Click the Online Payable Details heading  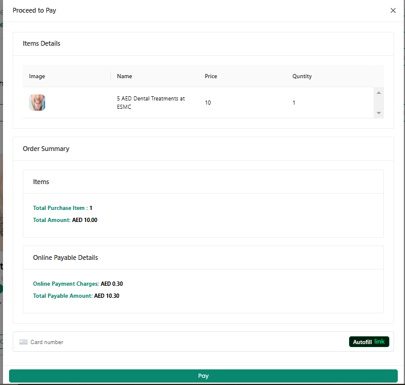66,257
